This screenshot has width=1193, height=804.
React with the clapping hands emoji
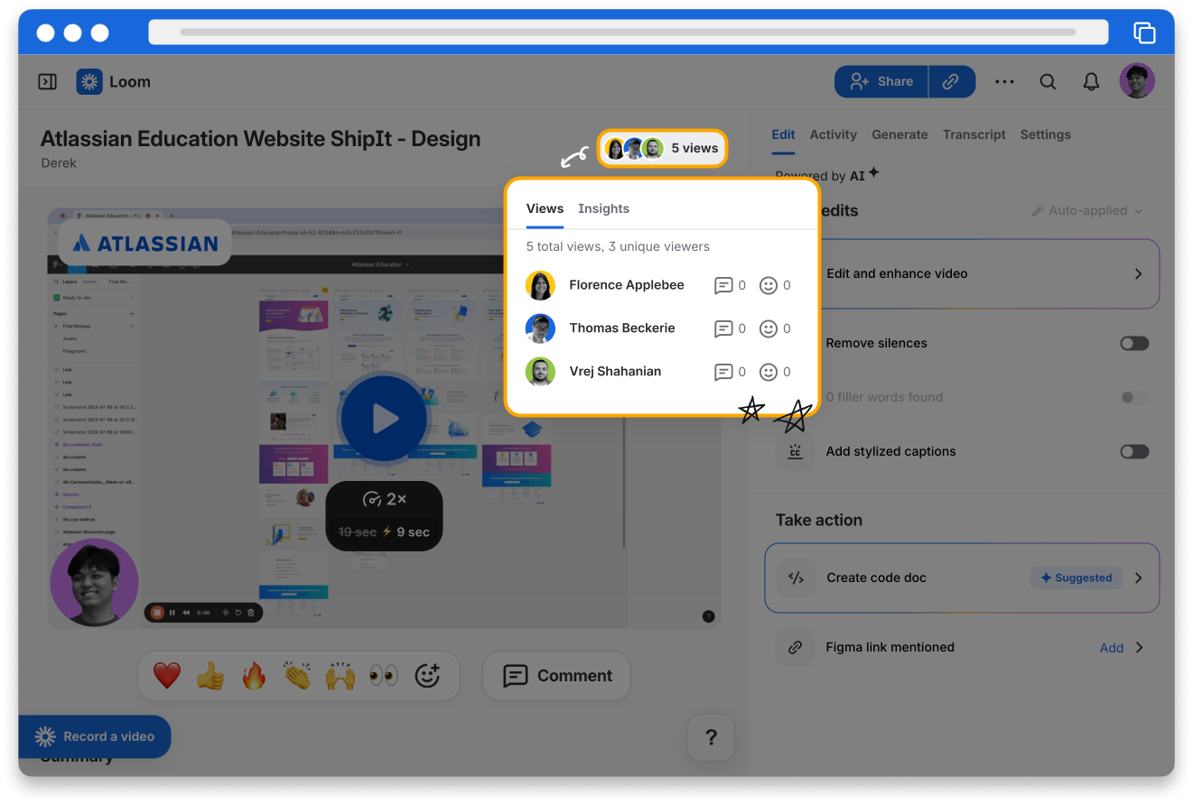click(x=296, y=675)
